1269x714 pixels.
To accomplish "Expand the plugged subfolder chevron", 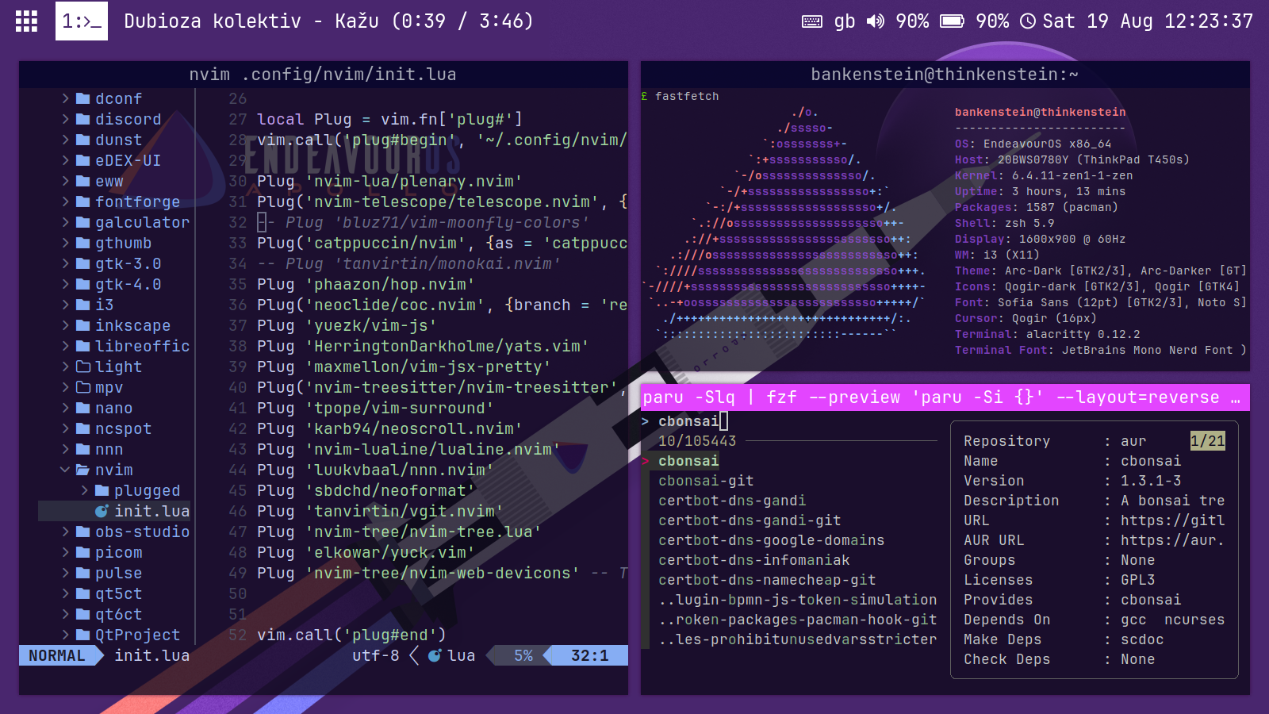I will coord(84,490).
